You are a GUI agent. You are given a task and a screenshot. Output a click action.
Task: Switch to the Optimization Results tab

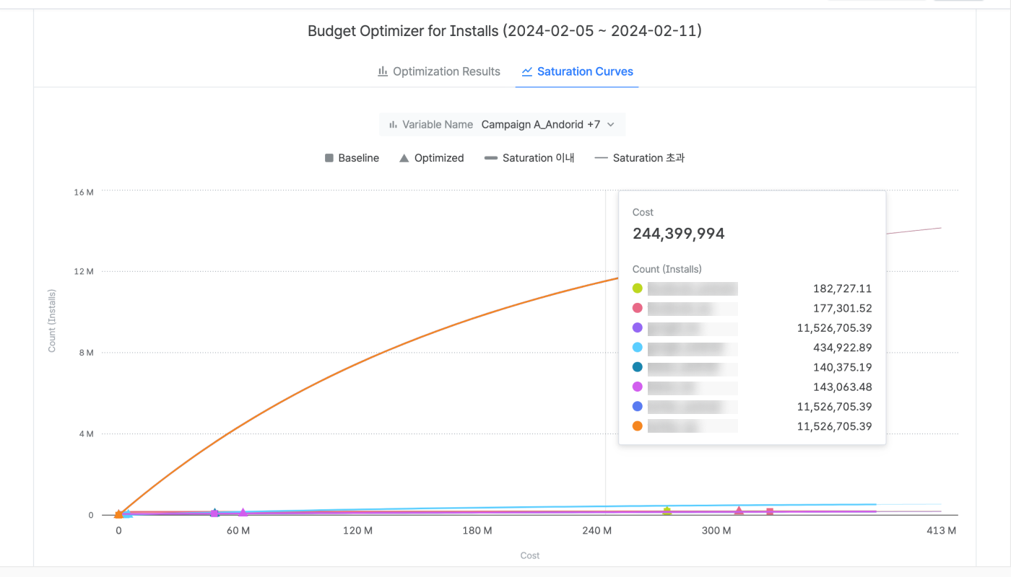point(439,71)
